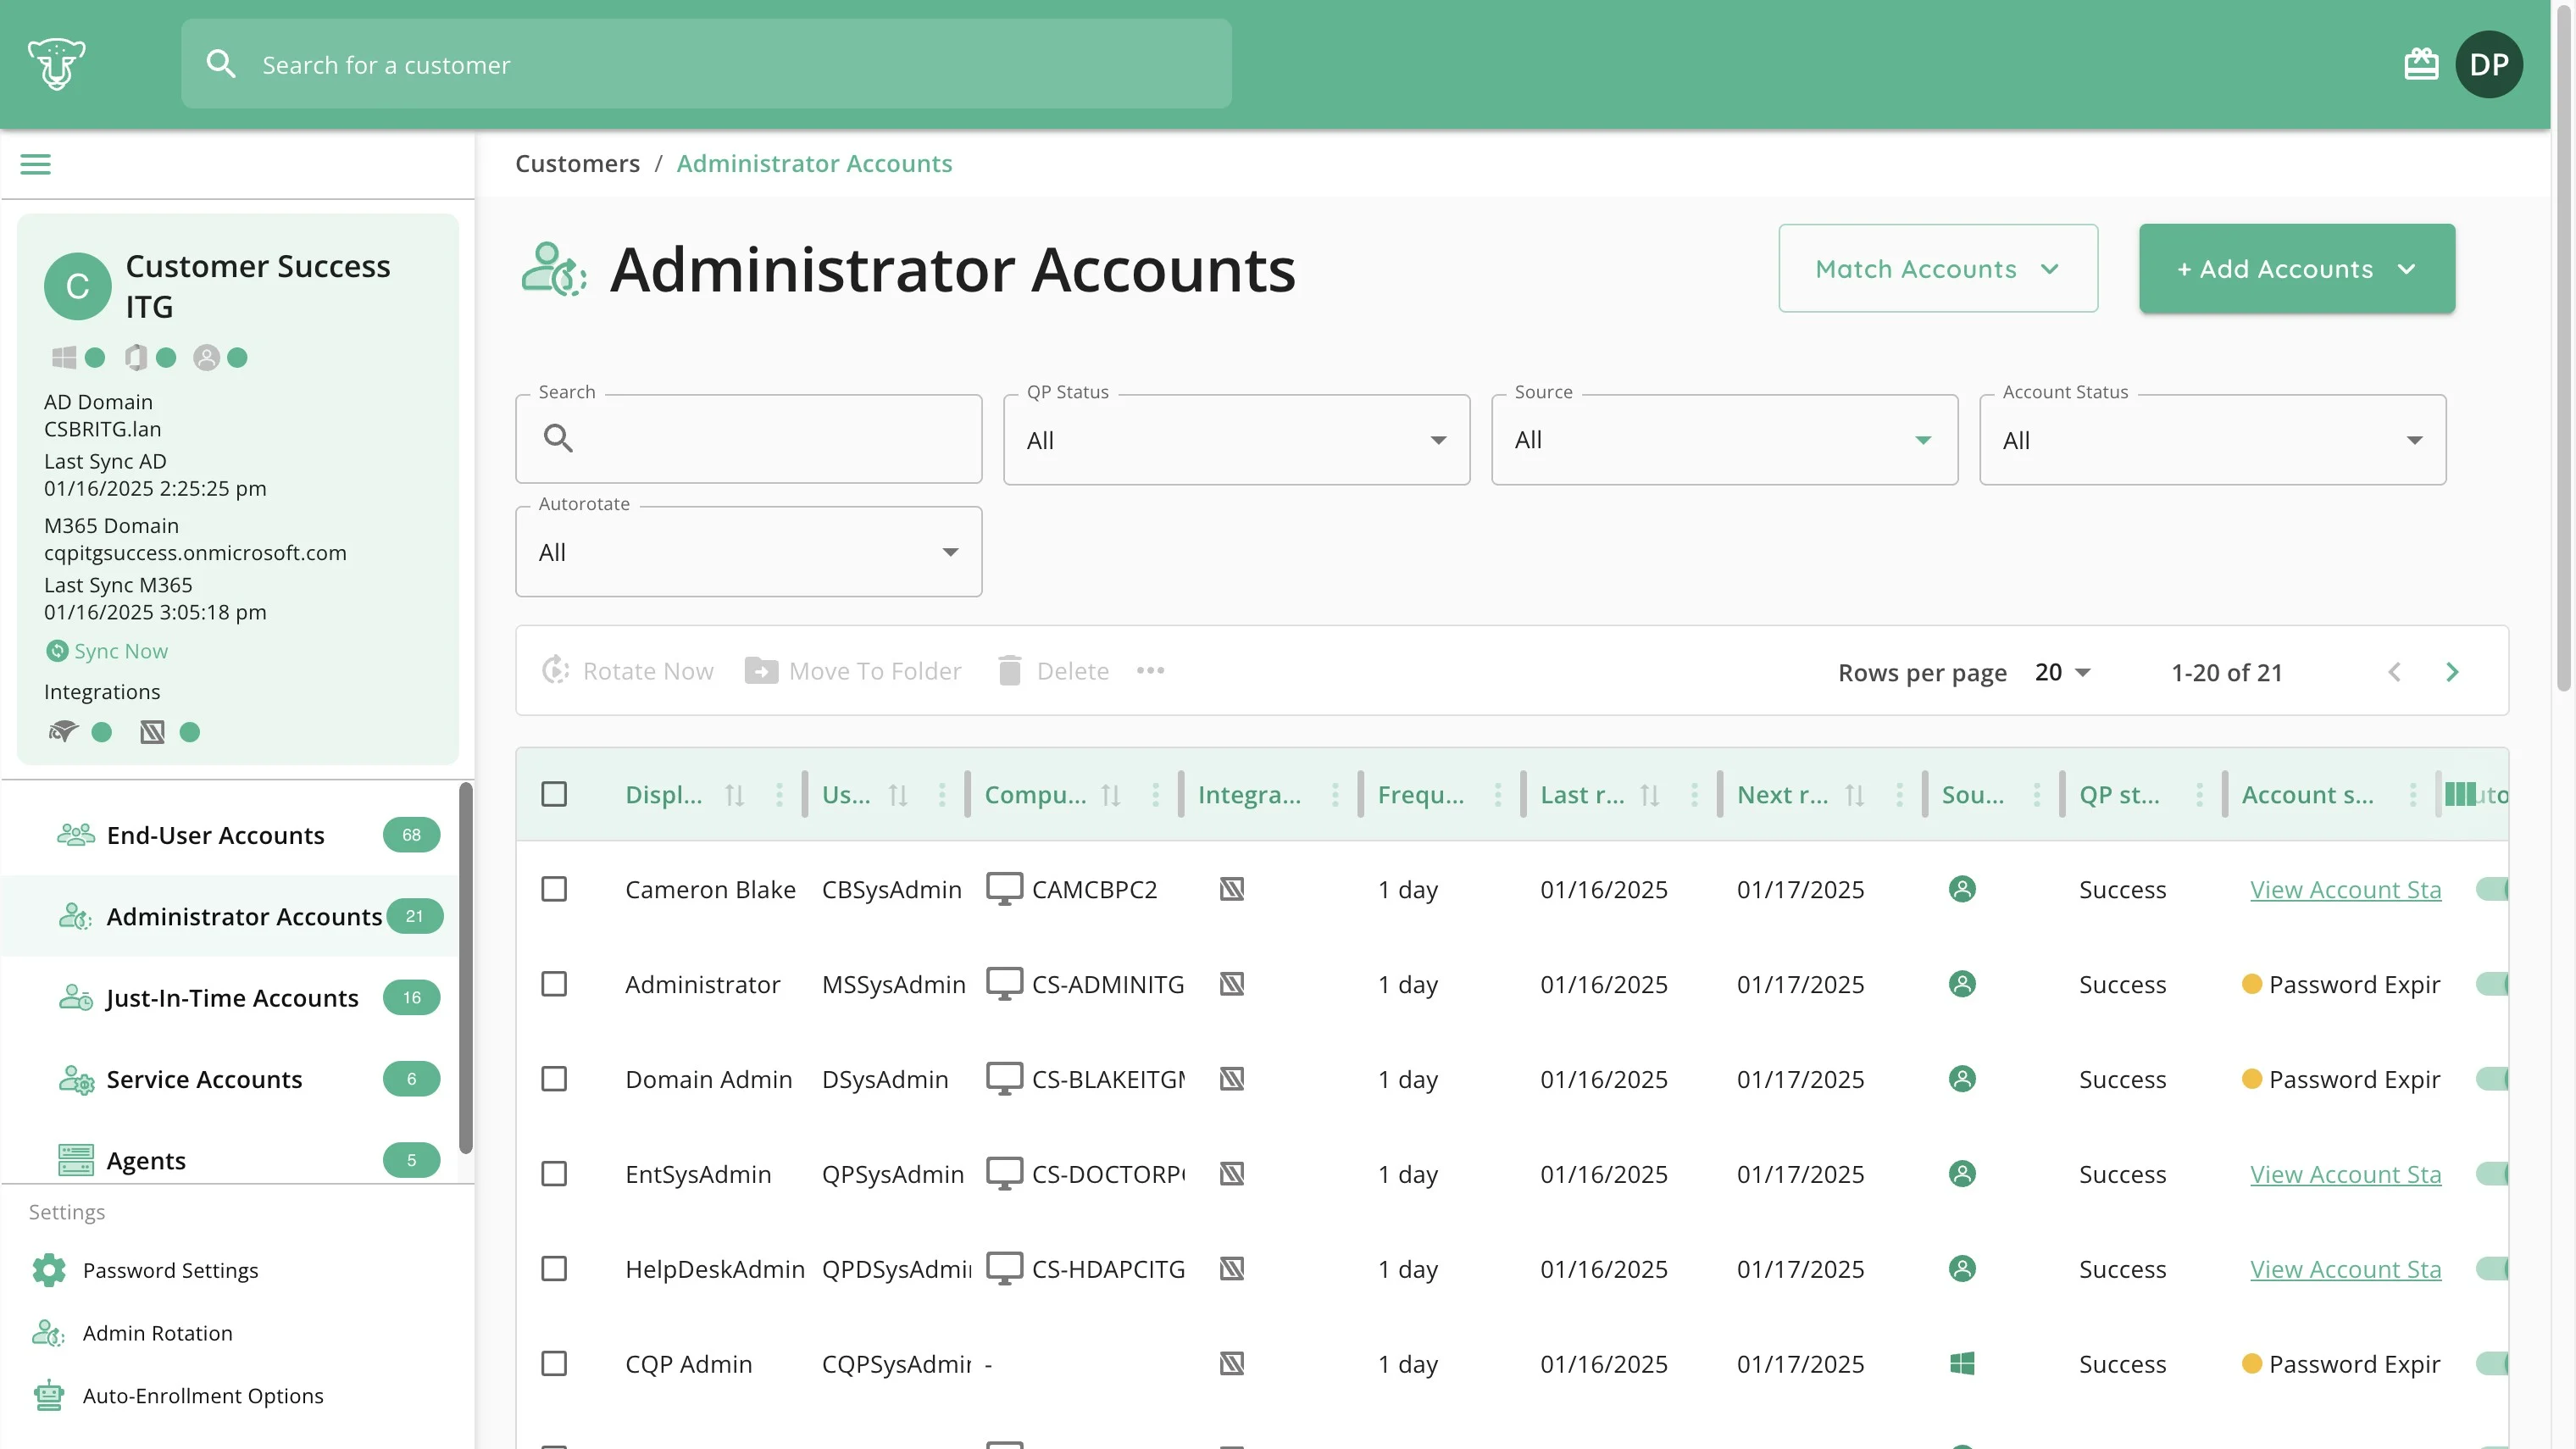Viewport: 2576px width, 1449px height.
Task: Sort by Username column arrows
Action: click(898, 795)
